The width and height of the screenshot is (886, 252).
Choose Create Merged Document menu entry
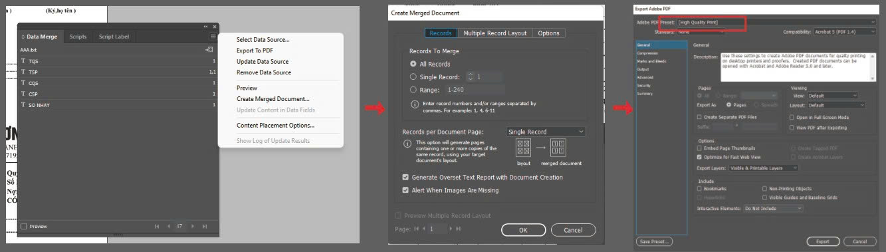click(x=273, y=99)
